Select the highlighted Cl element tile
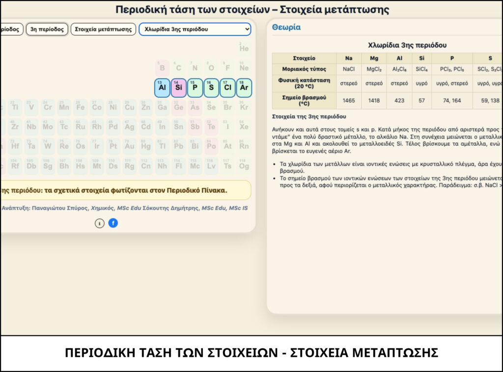503x372 pixels. [x=228, y=88]
